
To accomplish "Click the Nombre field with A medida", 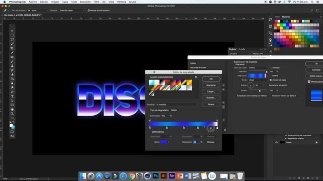I will 176,105.
